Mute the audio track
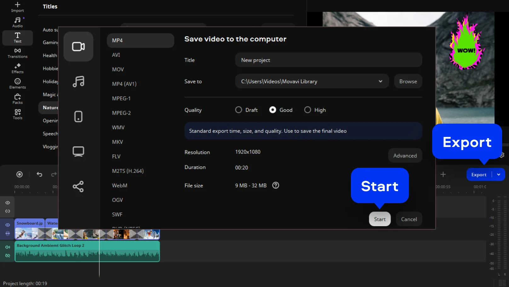This screenshot has height=287, width=509. [x=8, y=247]
